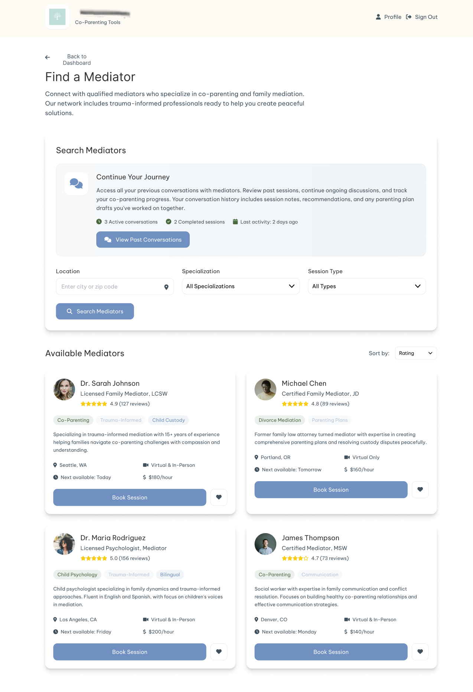This screenshot has width=473, height=692.
Task: Click the Michael Chen name heading
Action: 304,383
